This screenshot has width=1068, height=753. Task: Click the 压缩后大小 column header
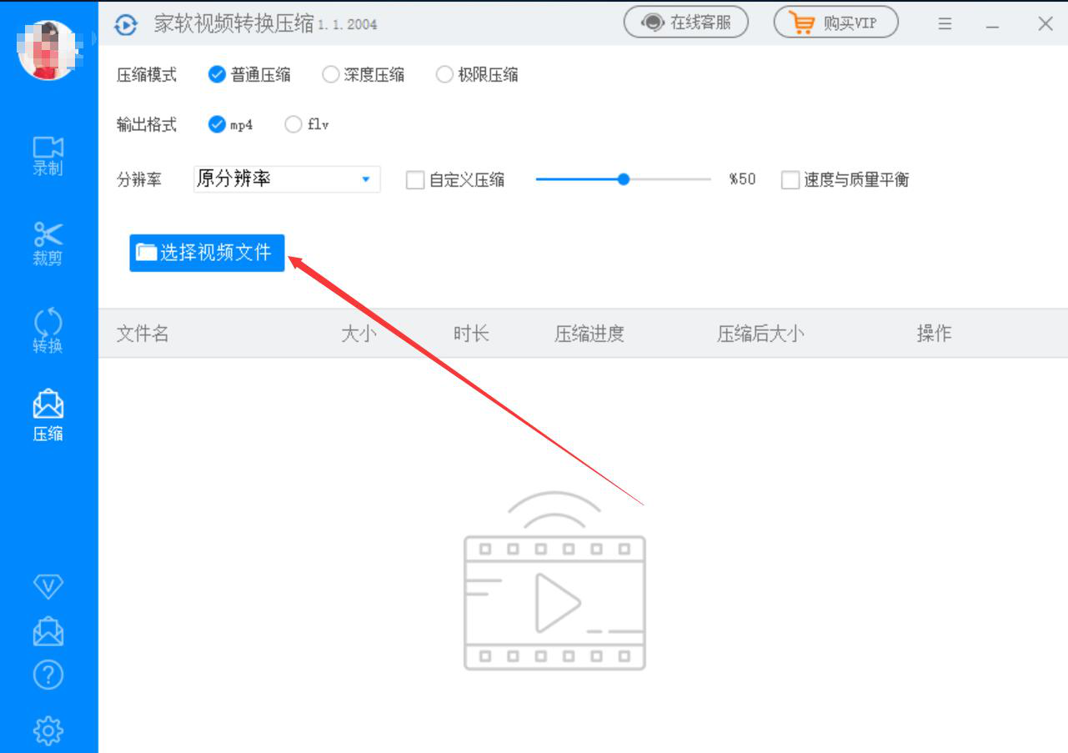click(760, 334)
